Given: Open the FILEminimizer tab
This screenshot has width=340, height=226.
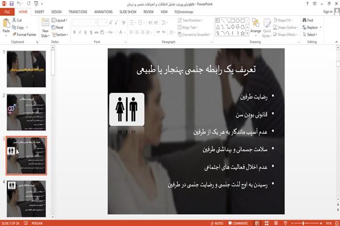Looking at the screenshot, I should 184,12.
